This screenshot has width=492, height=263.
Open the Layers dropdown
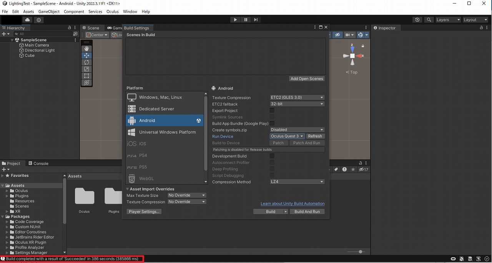[448, 20]
